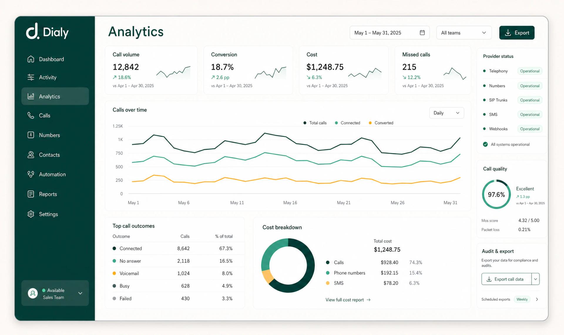The height and width of the screenshot is (335, 564).
Task: Select the Calls phone icon
Action: (x=31, y=115)
